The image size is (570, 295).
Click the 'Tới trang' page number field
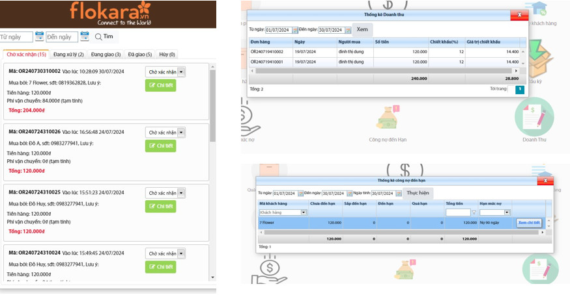coord(511,89)
